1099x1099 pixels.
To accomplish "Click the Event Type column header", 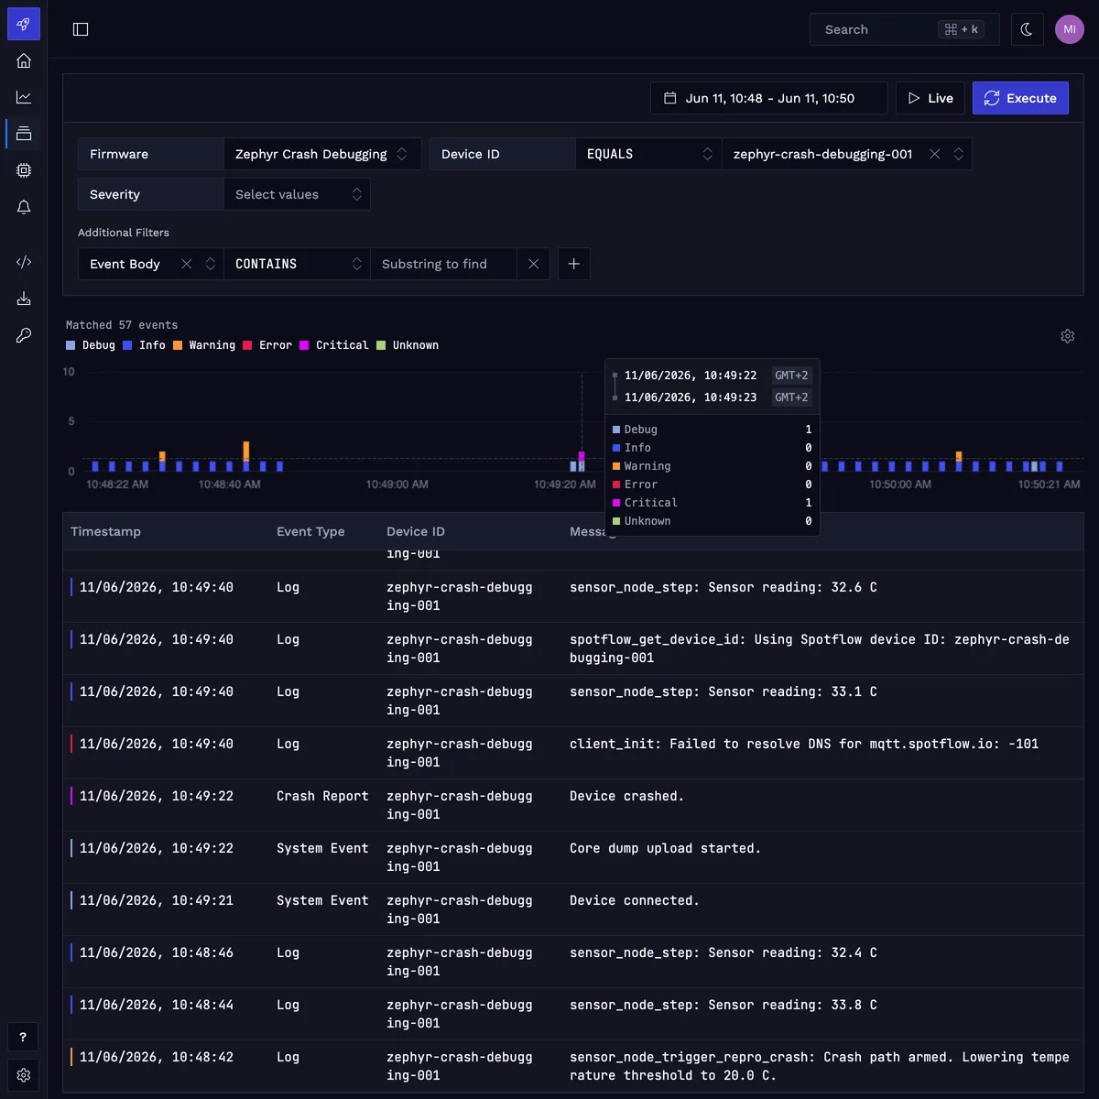I will (310, 531).
